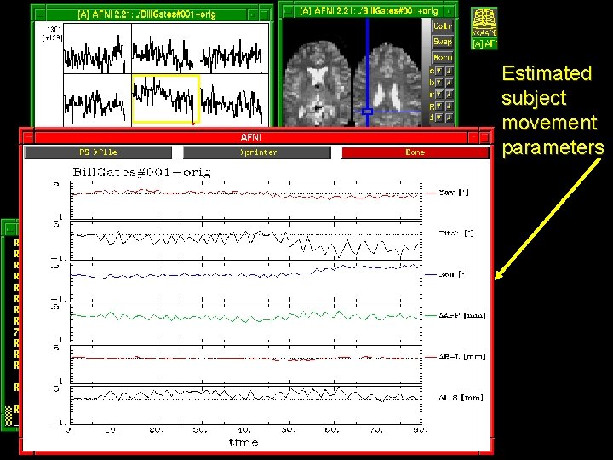Viewport: 613px width, 460px height.
Task: Select the yellow-highlighted center time series cell
Action: click(x=166, y=99)
